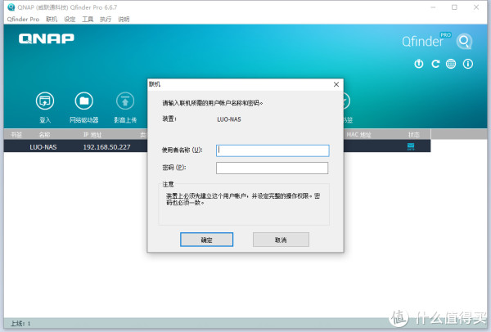Click the 登入 login toolbar icon

44,101
